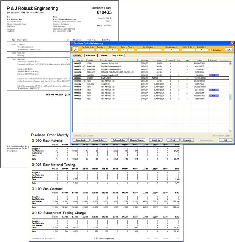Switch to the Cancelled tab
The width and height of the screenshot is (235, 242).
91,56
